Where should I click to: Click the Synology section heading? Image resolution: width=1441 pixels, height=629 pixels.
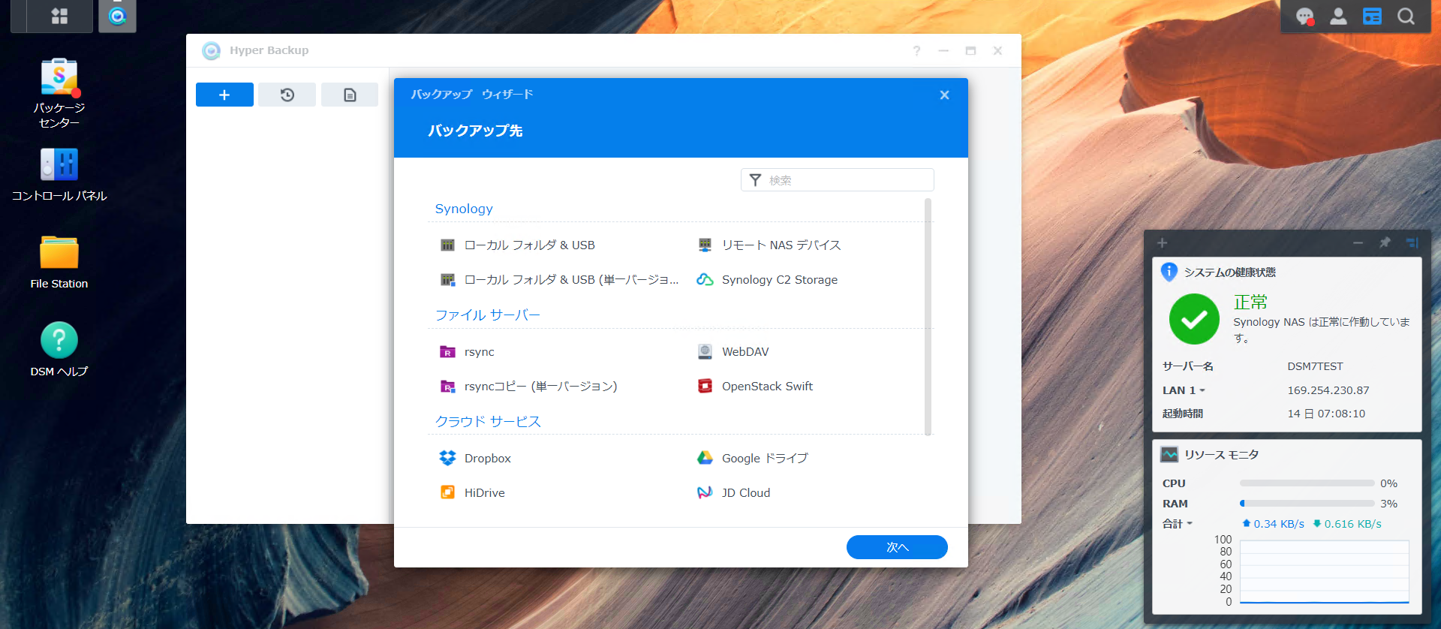click(x=464, y=209)
